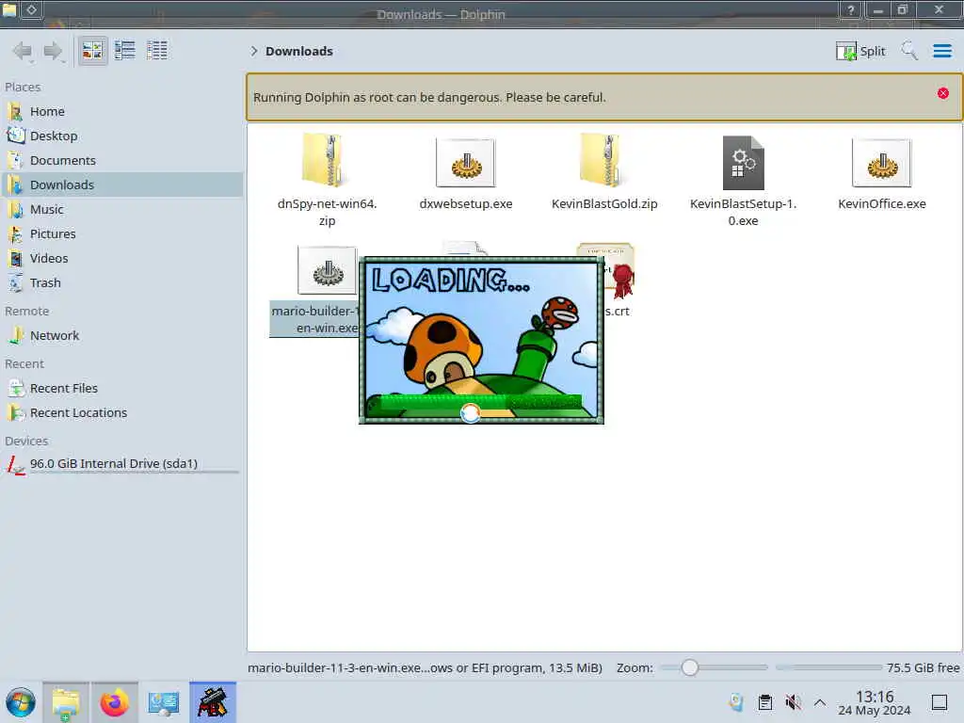Select Downloads in Places sidebar
The width and height of the screenshot is (964, 723).
click(121, 185)
